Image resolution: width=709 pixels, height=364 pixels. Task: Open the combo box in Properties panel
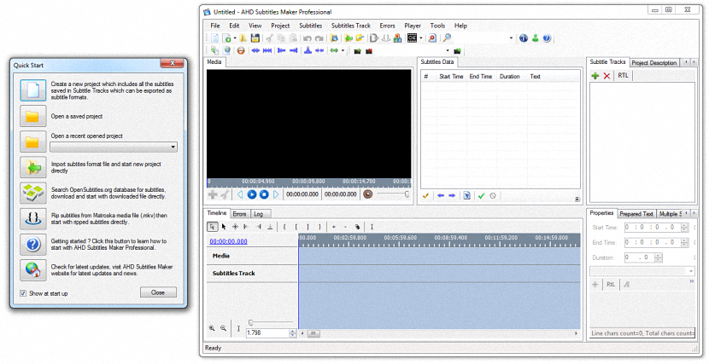click(642, 271)
